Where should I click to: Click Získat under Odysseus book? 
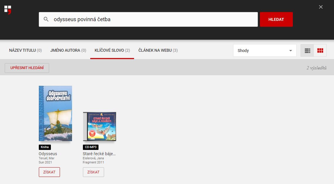click(x=49, y=172)
